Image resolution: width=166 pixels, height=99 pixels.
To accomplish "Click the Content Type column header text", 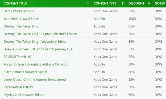I will click(105, 3).
